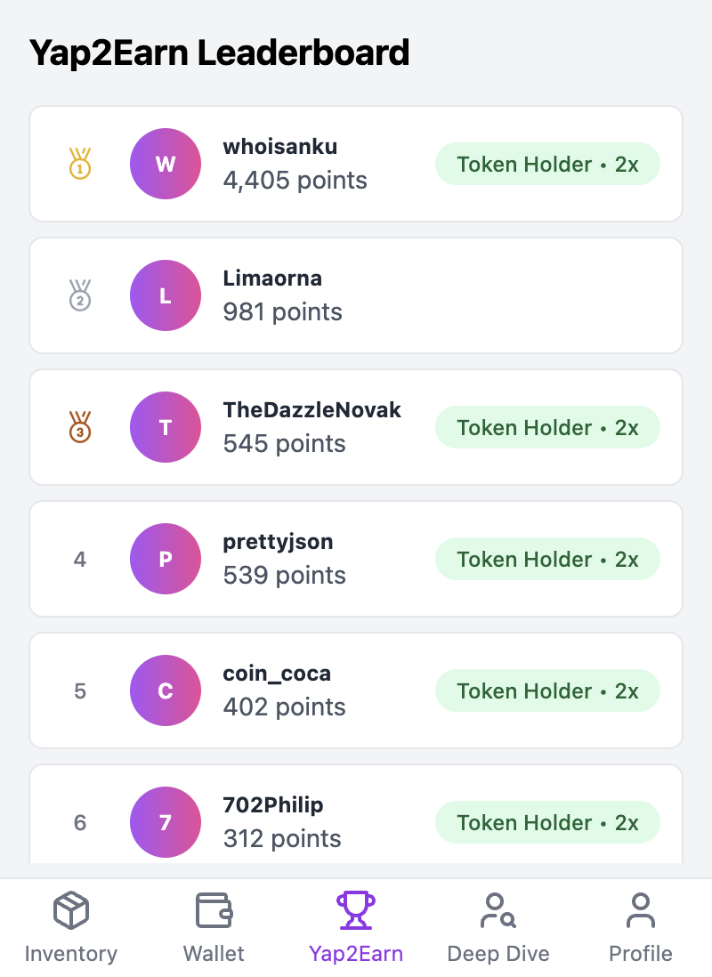Screen dimensions: 712x977
Task: Go to the Profile person icon
Action: click(640, 911)
